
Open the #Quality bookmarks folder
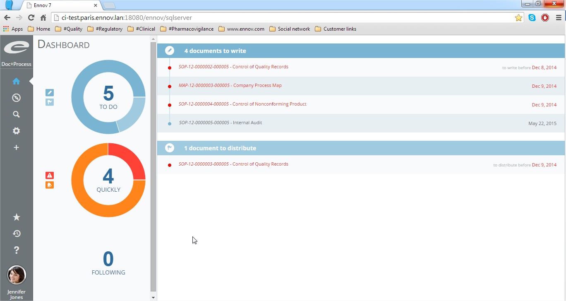coord(69,29)
